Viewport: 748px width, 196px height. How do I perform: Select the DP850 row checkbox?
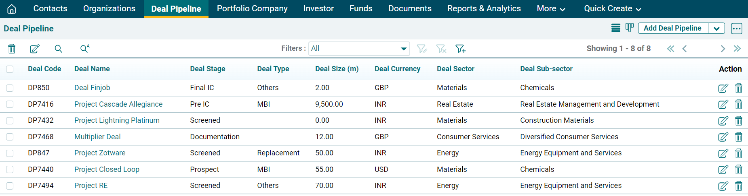coord(10,88)
